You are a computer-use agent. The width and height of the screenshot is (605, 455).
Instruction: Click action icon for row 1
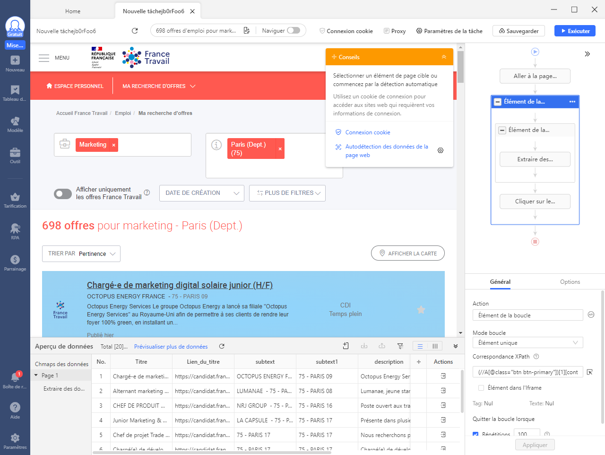coord(443,376)
